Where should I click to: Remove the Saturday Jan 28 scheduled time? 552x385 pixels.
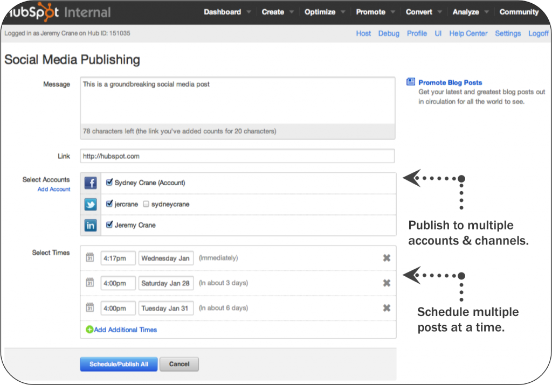point(387,283)
